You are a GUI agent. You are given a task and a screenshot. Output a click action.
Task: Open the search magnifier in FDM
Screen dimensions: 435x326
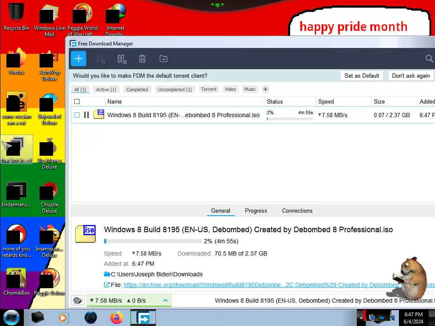(429, 59)
